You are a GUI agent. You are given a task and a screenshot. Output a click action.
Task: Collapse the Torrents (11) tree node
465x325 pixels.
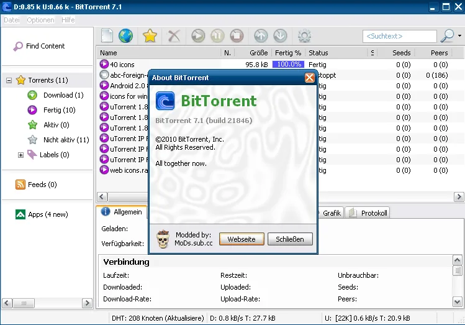click(9, 80)
